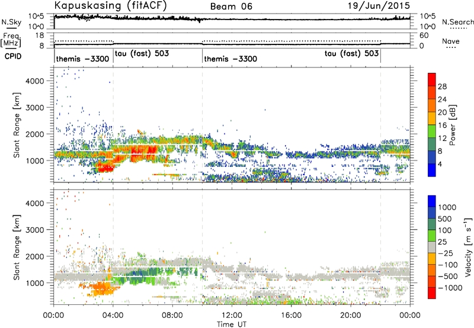
Task: Pick the yellow 16–20 dB segment of the Power bar
Action: (432, 118)
